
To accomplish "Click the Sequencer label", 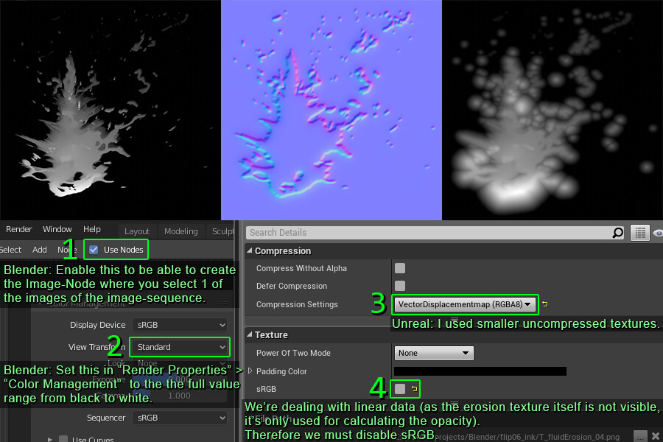I will click(x=106, y=418).
